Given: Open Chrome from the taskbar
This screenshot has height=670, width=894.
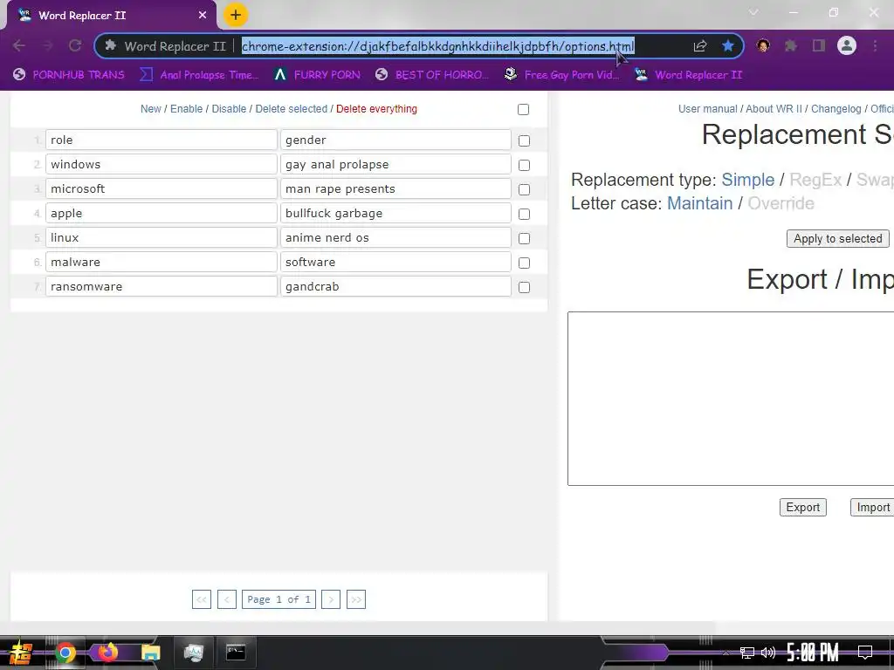Looking at the screenshot, I should 65,653.
